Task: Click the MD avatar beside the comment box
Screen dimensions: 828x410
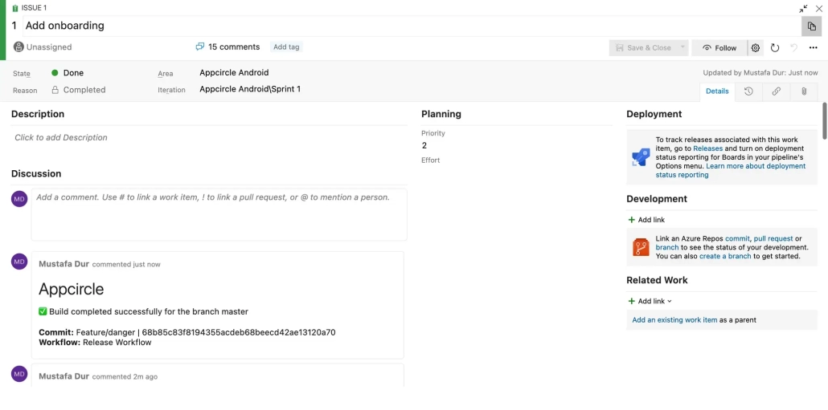Action: click(x=19, y=199)
